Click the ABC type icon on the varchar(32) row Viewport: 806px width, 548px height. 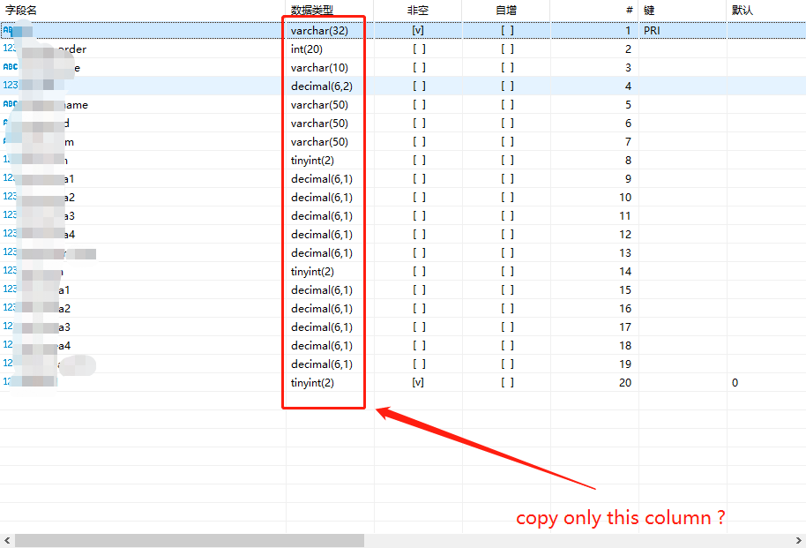7,30
